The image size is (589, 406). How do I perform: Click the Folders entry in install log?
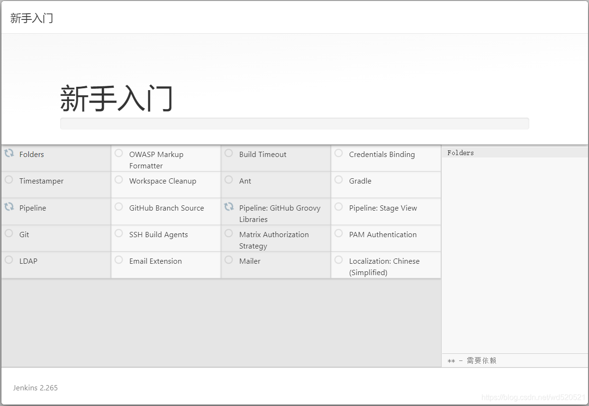tap(461, 153)
